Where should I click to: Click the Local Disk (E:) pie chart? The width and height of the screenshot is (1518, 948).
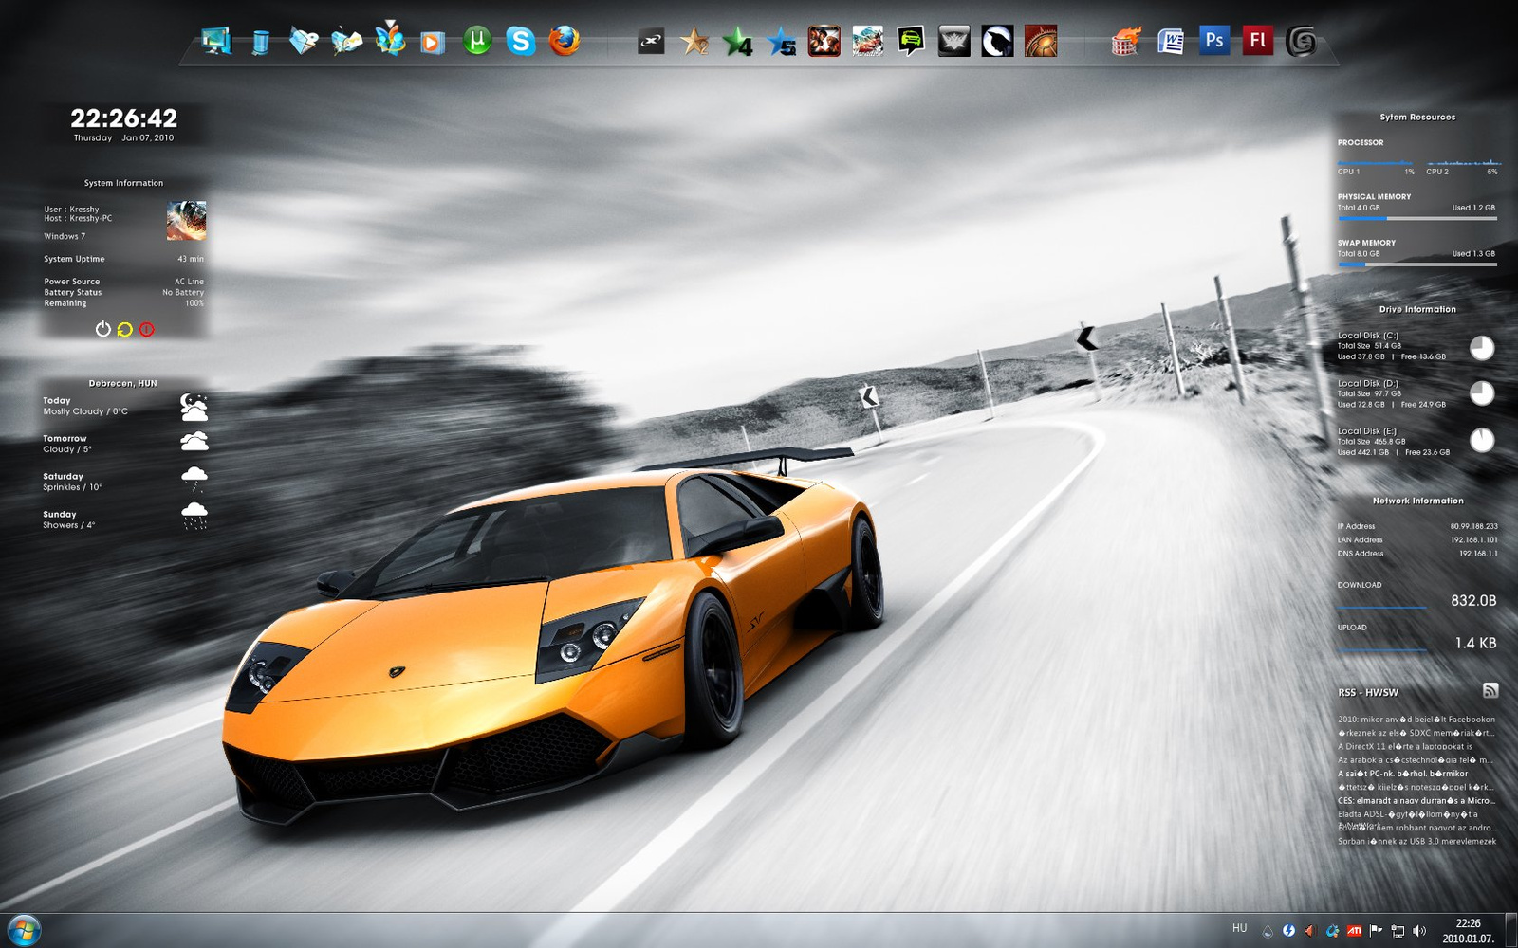tap(1482, 440)
